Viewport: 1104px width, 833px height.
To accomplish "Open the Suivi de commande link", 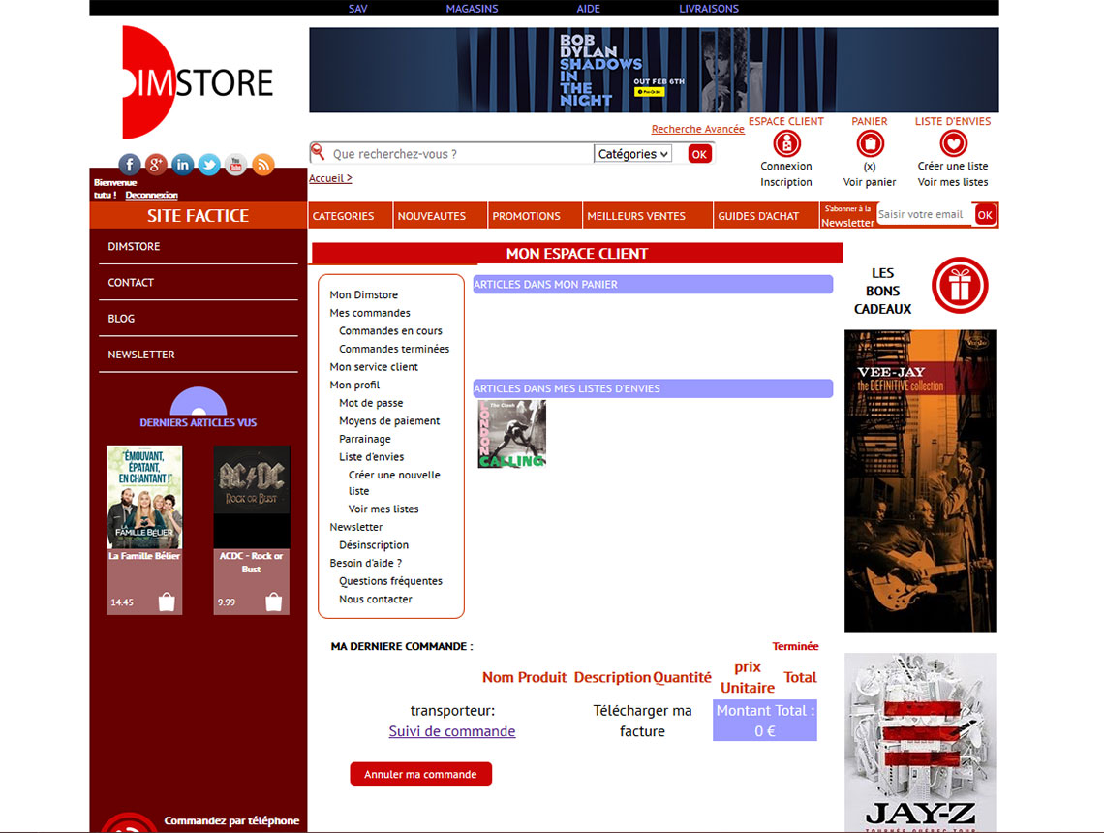I will (x=452, y=731).
